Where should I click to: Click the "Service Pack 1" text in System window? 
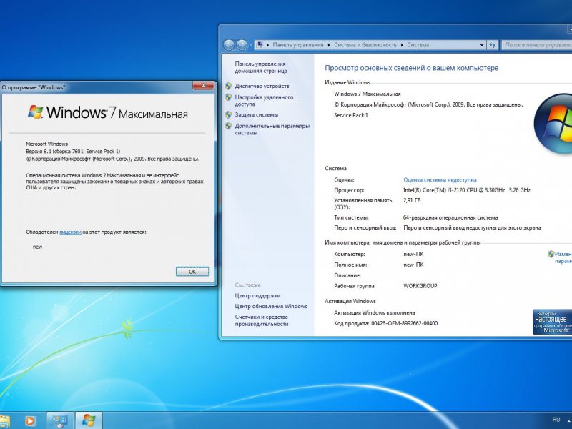click(351, 115)
